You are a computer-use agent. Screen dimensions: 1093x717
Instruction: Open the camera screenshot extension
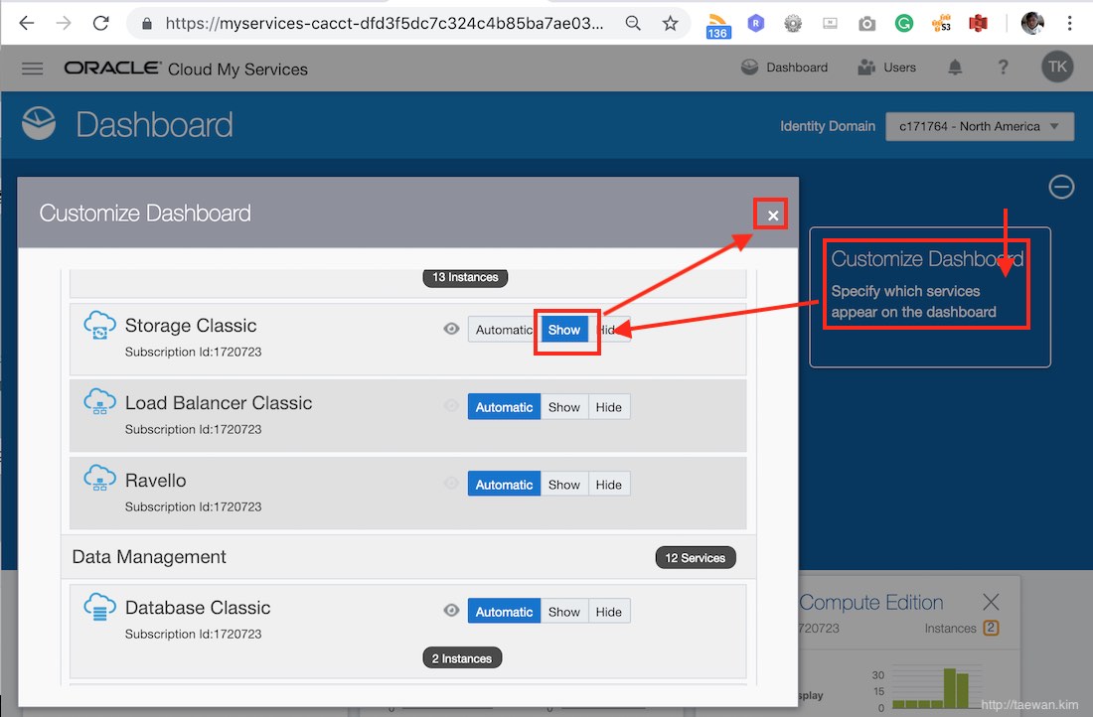(x=866, y=24)
